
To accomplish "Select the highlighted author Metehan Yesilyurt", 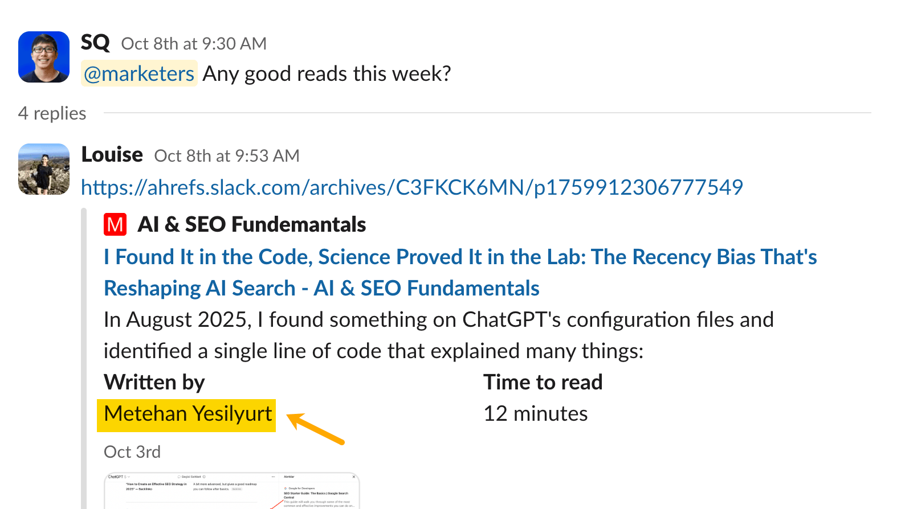I will coord(187,414).
